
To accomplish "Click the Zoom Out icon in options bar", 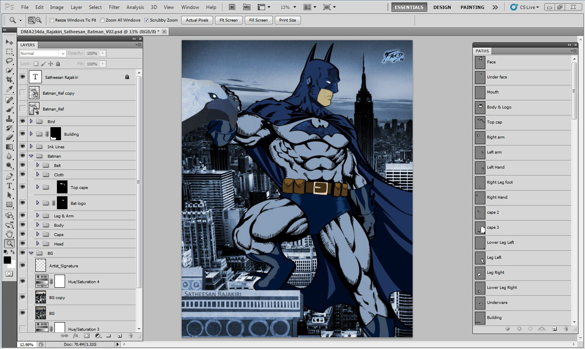I will 39,20.
